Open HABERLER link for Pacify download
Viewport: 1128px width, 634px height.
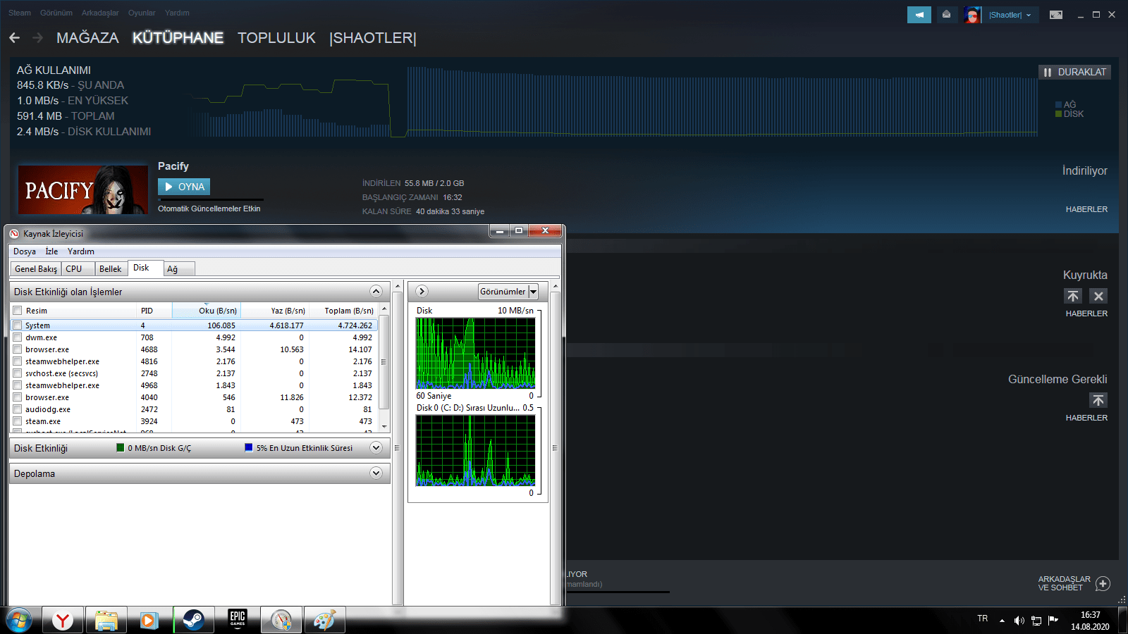[x=1086, y=209]
